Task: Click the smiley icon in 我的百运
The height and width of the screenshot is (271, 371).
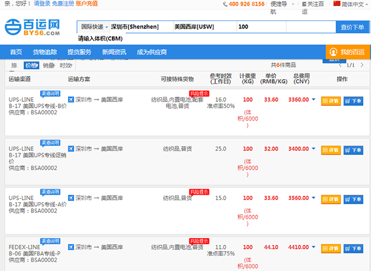Action: pyautogui.click(x=334, y=52)
